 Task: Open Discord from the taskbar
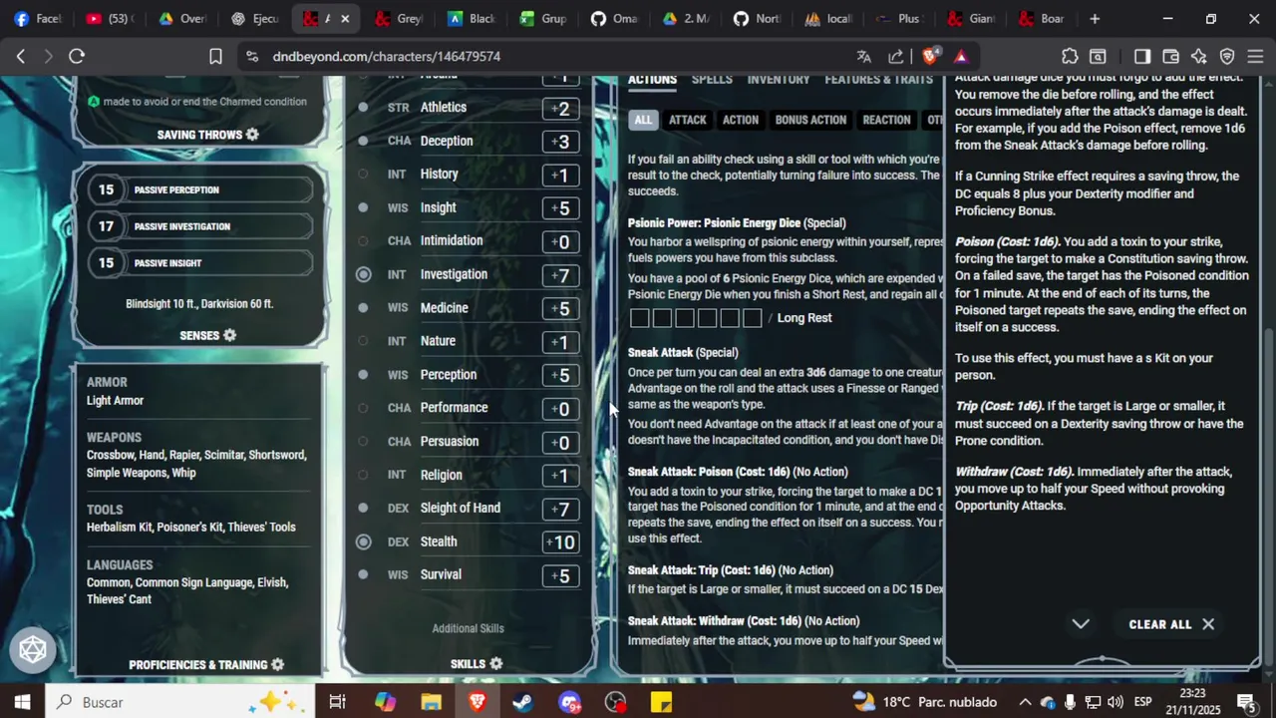[569, 702]
